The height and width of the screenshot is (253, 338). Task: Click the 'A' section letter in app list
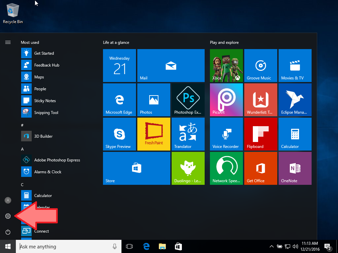click(x=22, y=149)
